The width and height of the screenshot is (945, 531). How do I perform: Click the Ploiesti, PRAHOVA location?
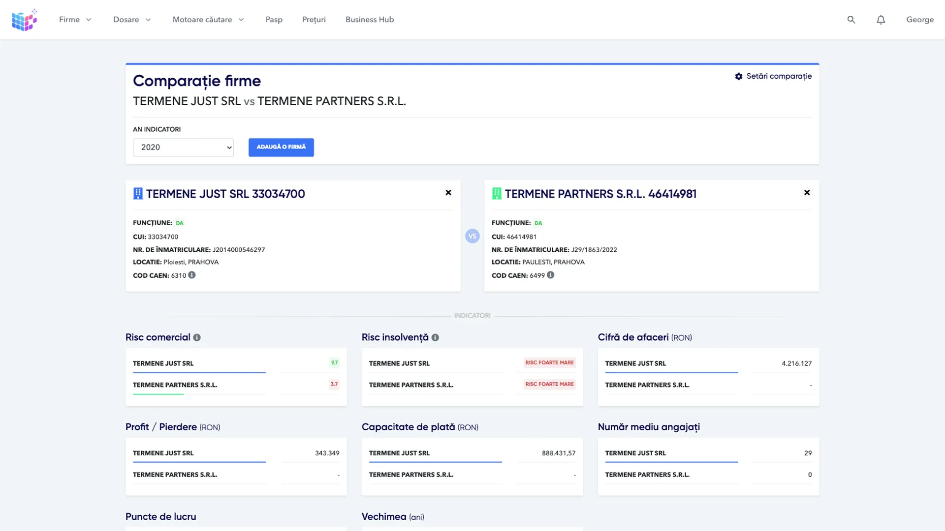191,262
